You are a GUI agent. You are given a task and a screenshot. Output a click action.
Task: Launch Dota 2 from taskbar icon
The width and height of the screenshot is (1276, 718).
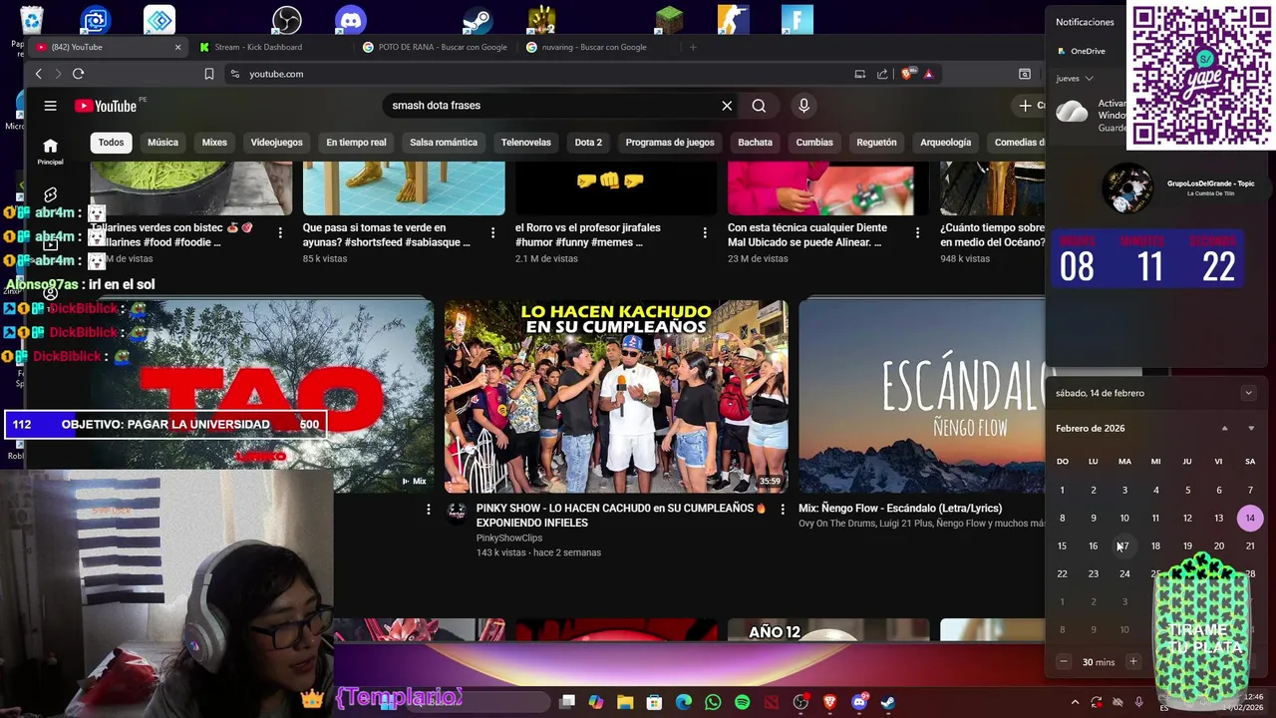771,702
